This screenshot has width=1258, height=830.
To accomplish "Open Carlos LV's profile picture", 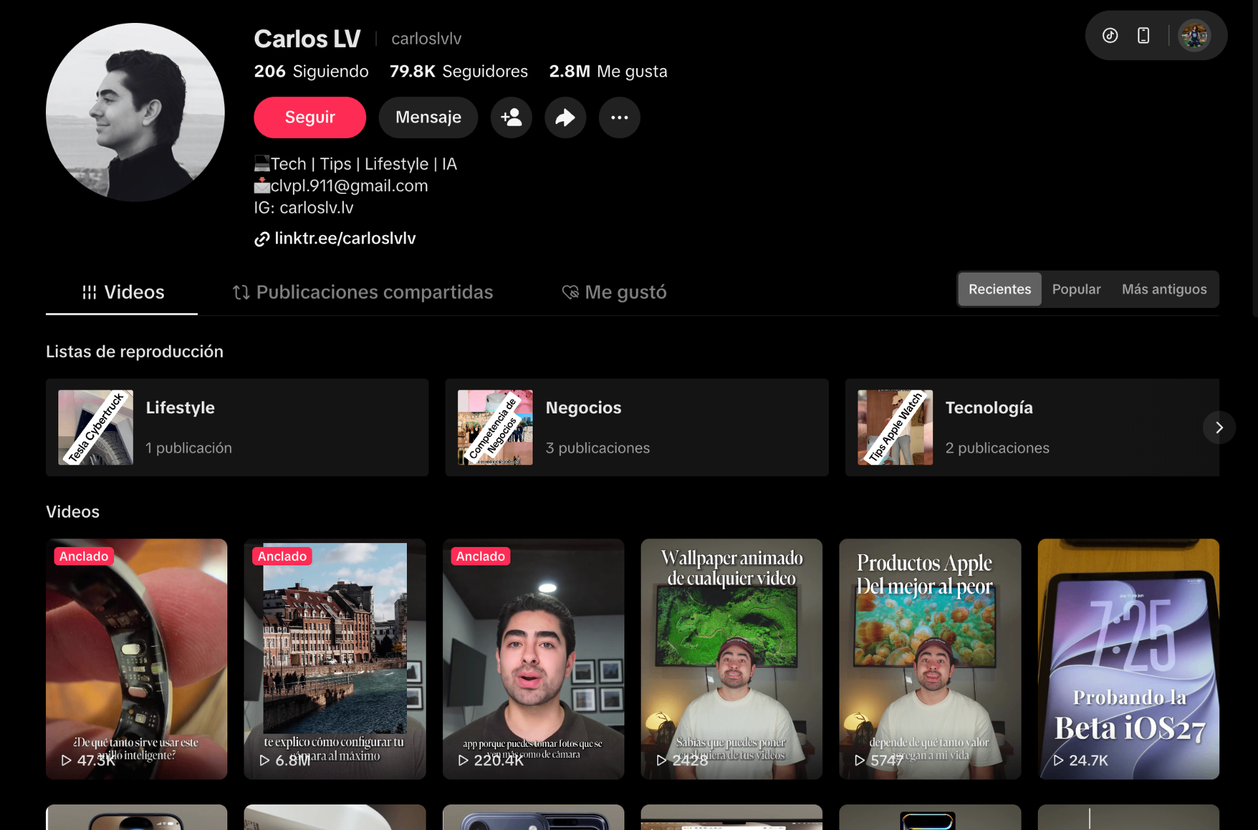I will tap(135, 112).
